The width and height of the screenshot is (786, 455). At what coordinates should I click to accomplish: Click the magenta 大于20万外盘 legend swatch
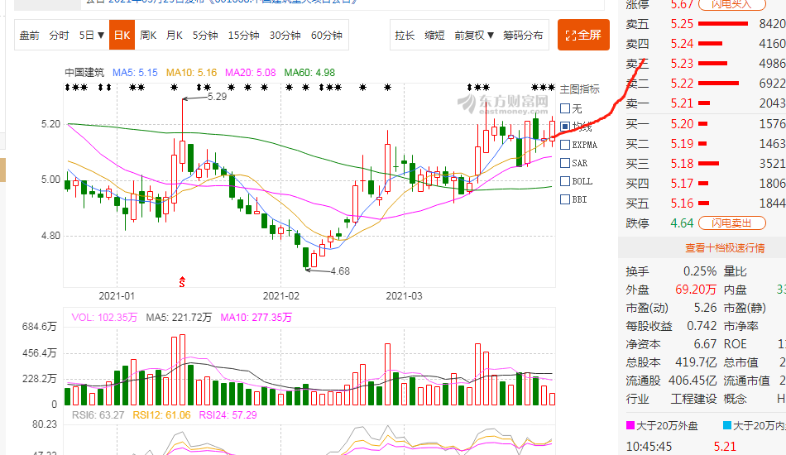click(630, 425)
